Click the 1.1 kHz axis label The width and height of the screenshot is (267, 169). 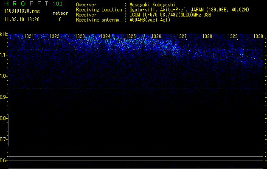click(3, 55)
